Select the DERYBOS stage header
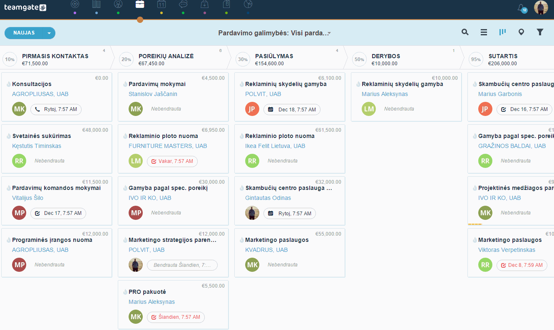 (386, 56)
